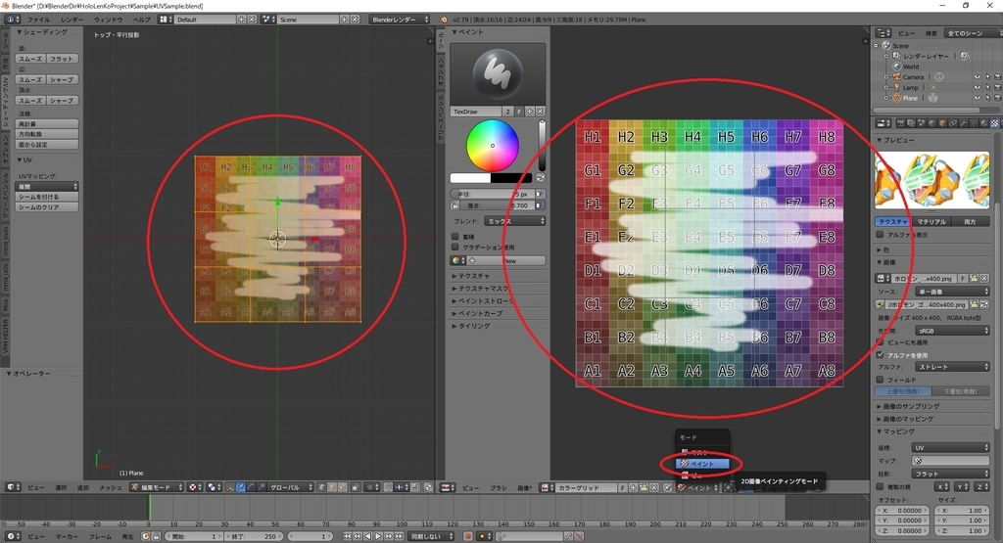Click the pivot point selector icon
The height and width of the screenshot is (543, 1003).
(x=213, y=487)
